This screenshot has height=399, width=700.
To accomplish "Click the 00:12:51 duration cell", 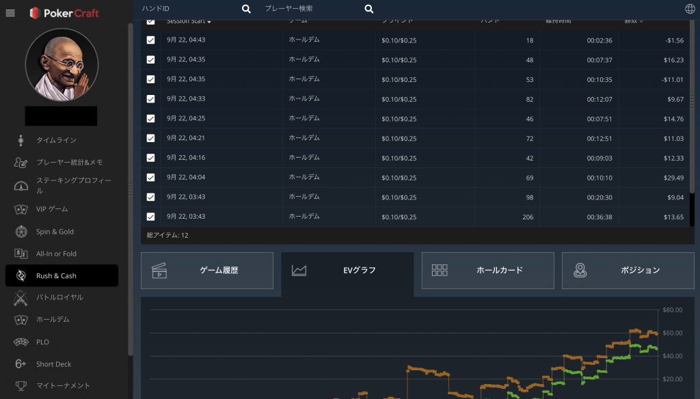I will point(600,139).
